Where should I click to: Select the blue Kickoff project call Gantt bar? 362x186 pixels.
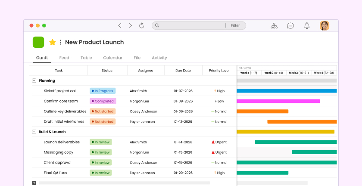(287, 91)
